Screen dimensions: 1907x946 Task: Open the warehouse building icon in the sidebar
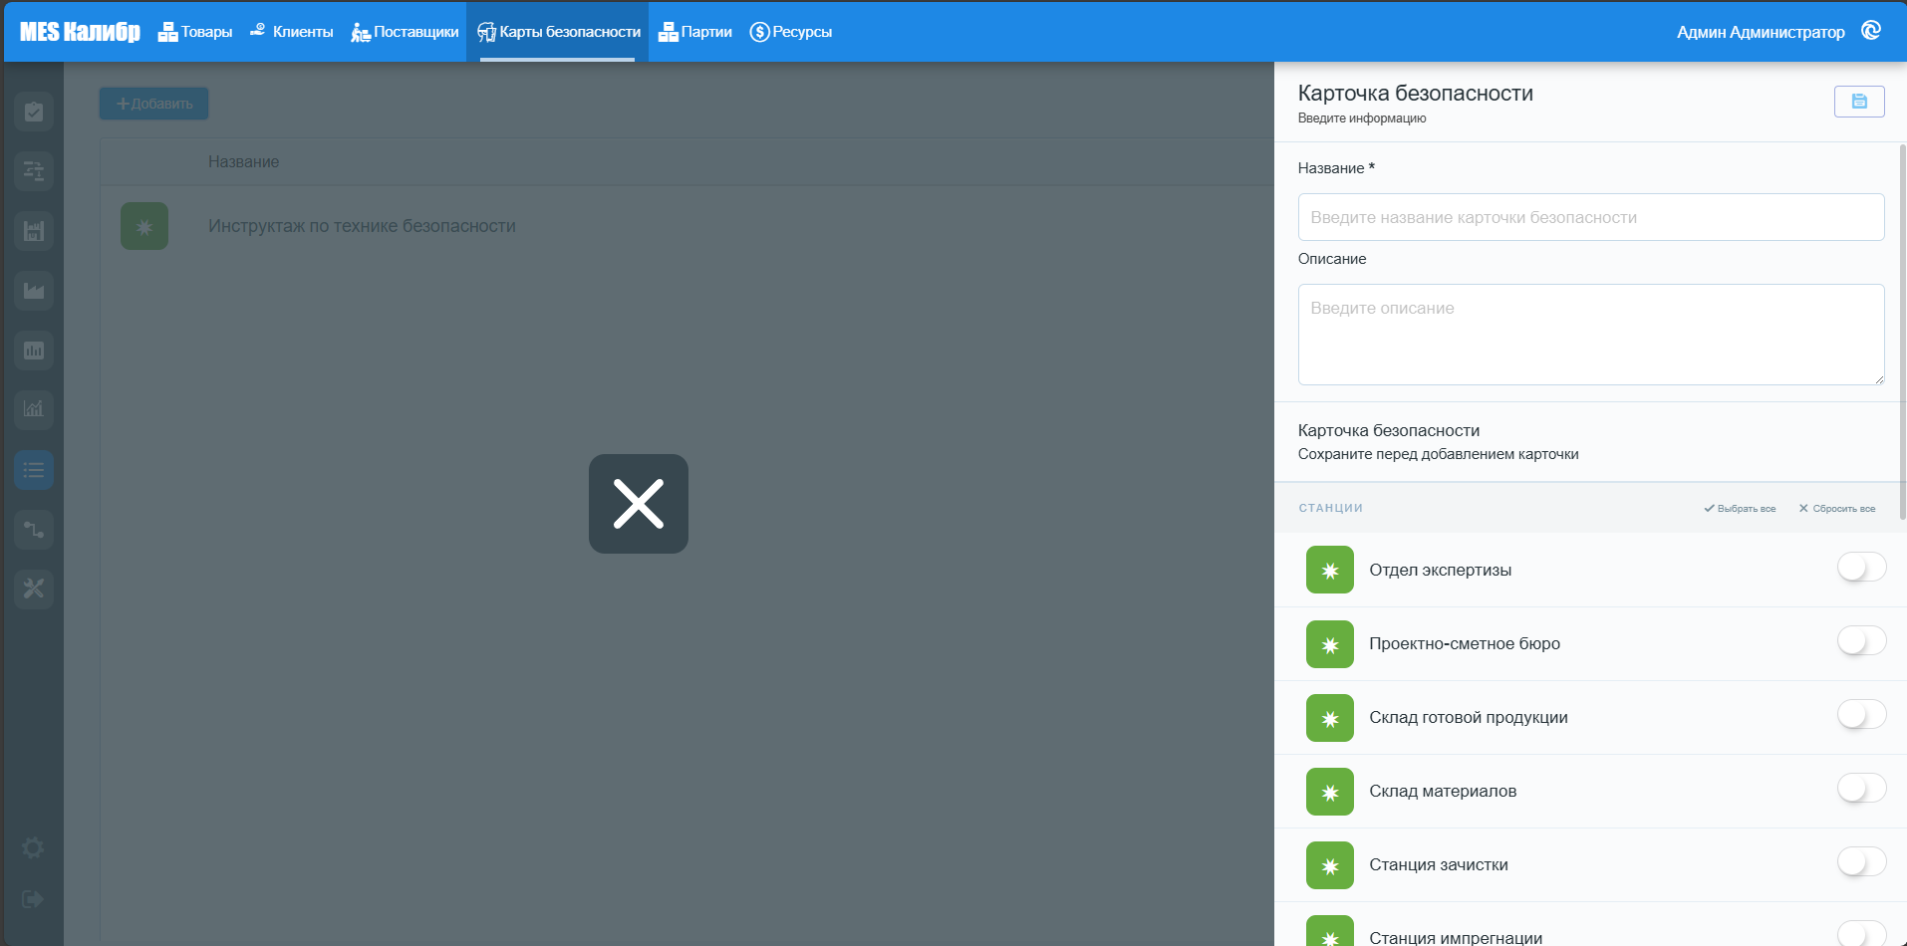(34, 231)
